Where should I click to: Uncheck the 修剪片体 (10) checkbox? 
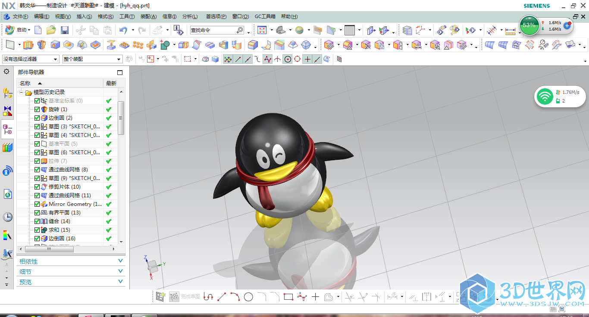click(x=37, y=187)
